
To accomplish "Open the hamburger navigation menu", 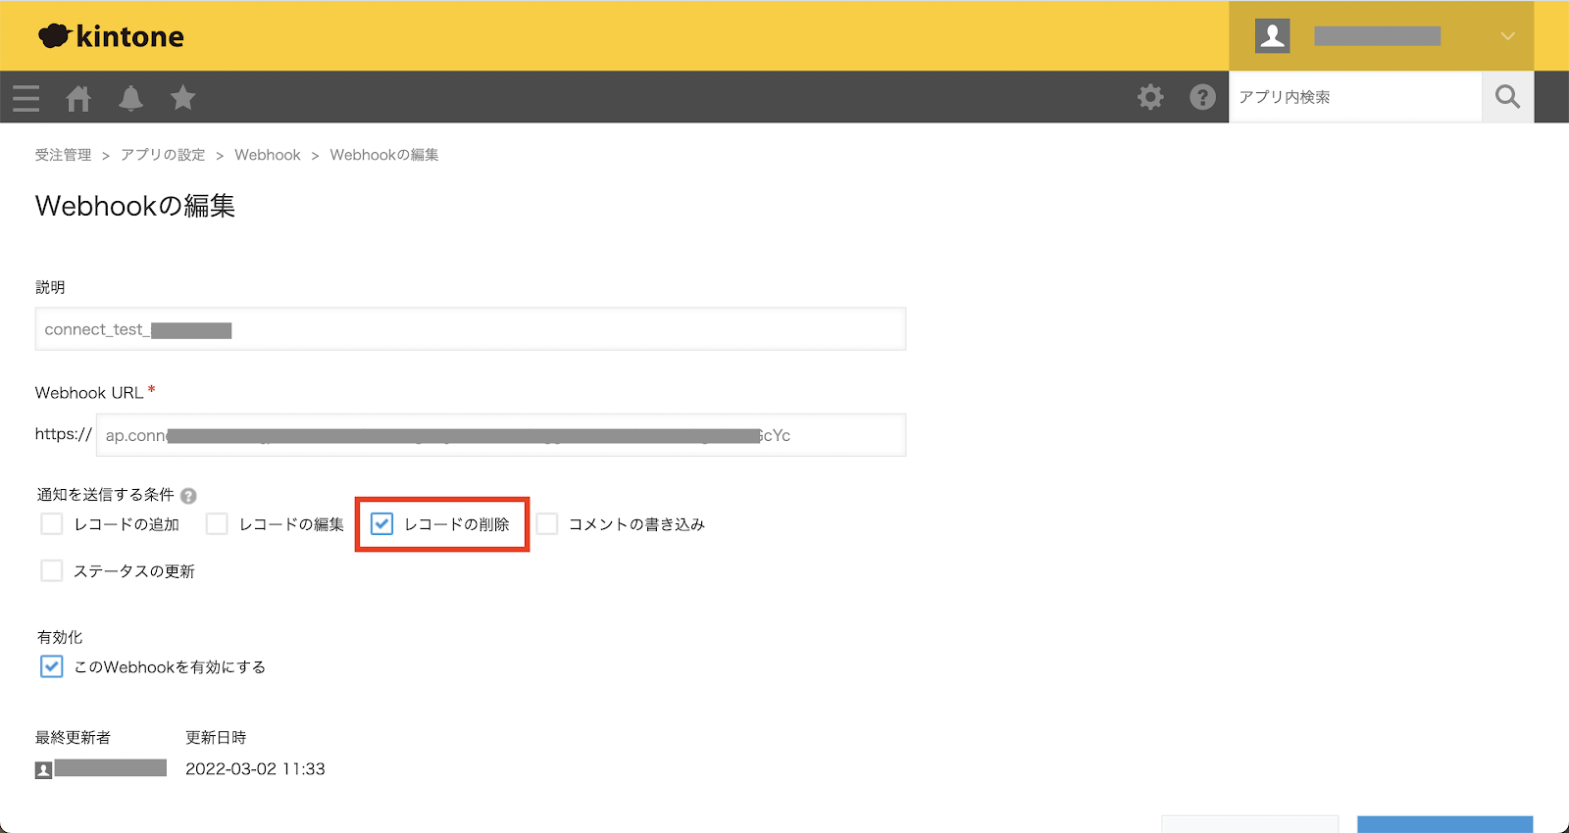I will click(x=26, y=98).
